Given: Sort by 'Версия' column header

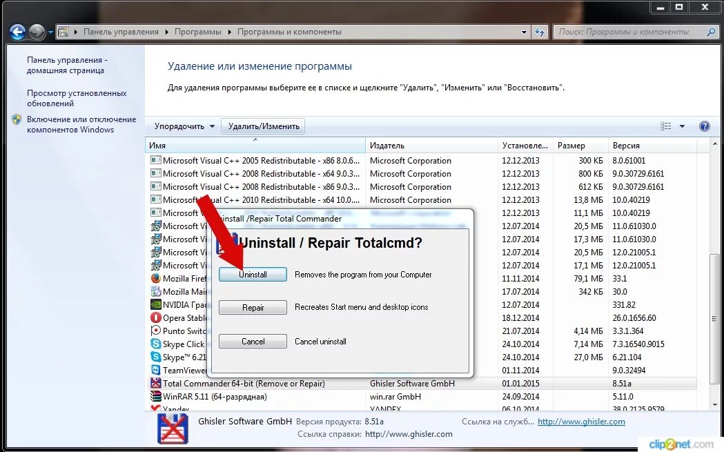Looking at the screenshot, I should (652, 146).
